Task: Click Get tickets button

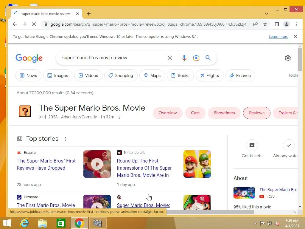Action: pos(252,149)
